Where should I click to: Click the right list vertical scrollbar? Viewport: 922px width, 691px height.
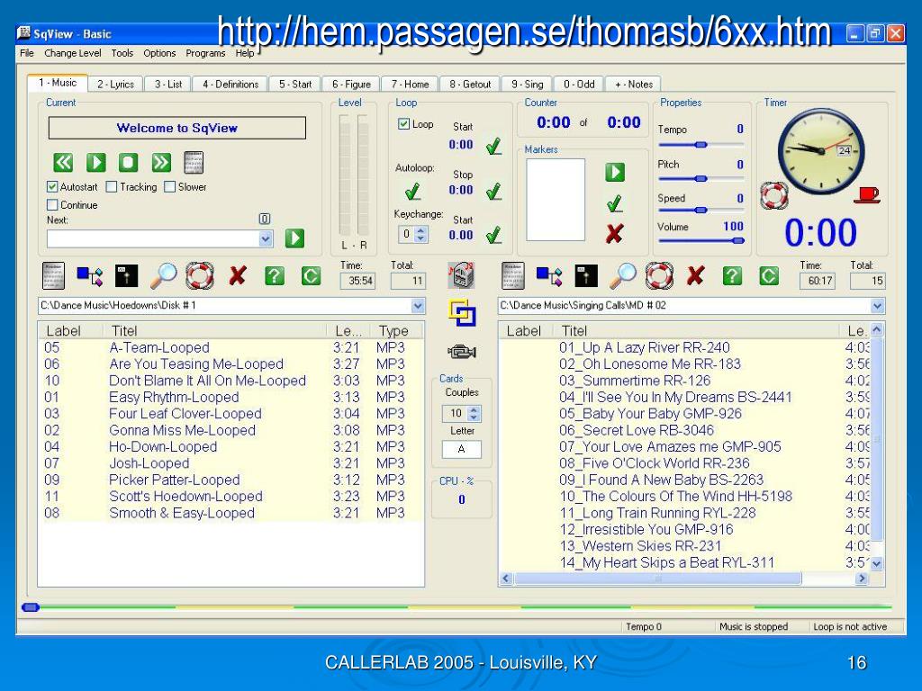click(x=877, y=446)
